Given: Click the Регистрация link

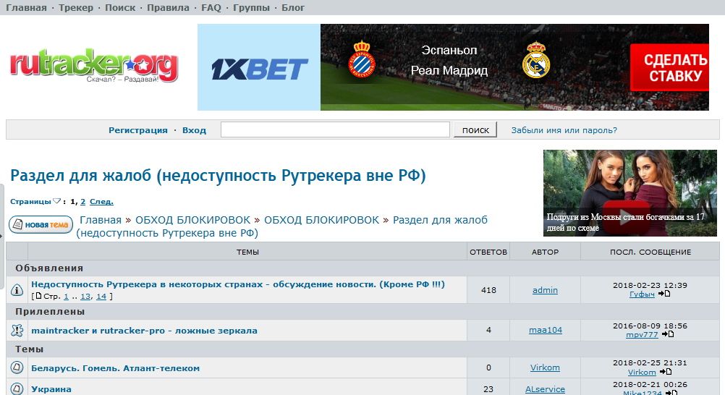Looking at the screenshot, I should point(137,130).
